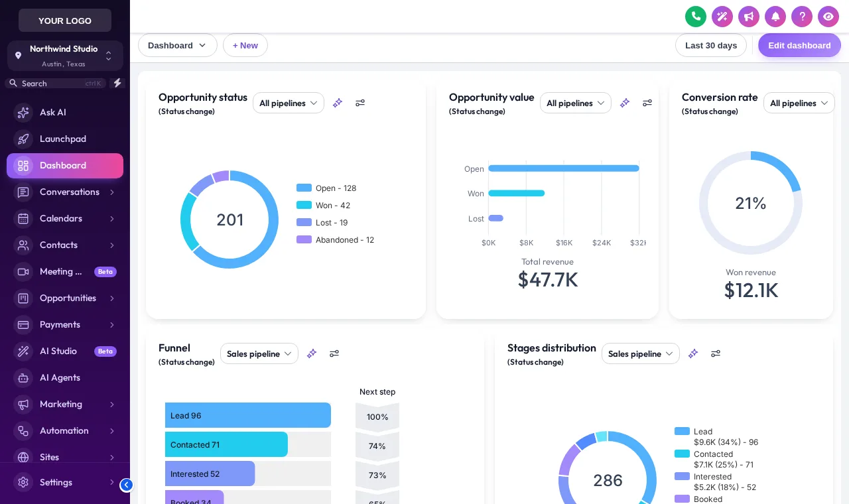Collapse the sidebar with the blue arrow button
This screenshot has height=504, width=849.
point(126,485)
